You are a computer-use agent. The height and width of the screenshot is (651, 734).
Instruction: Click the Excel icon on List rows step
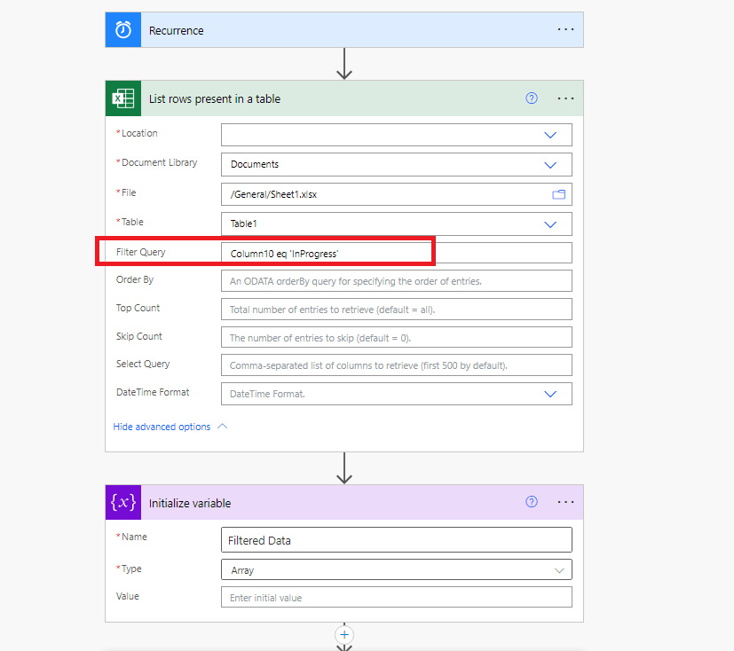tap(123, 98)
